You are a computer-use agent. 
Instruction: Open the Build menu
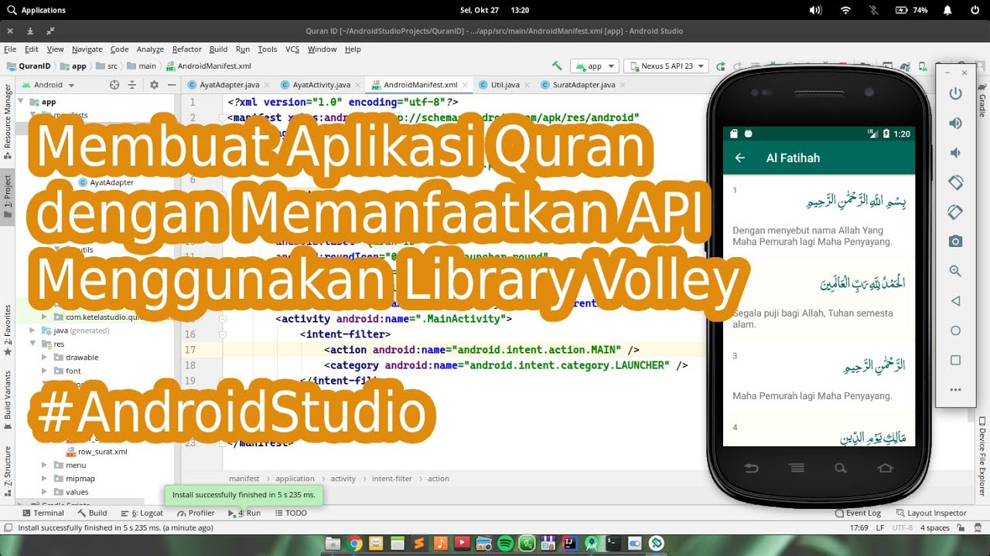tap(218, 49)
